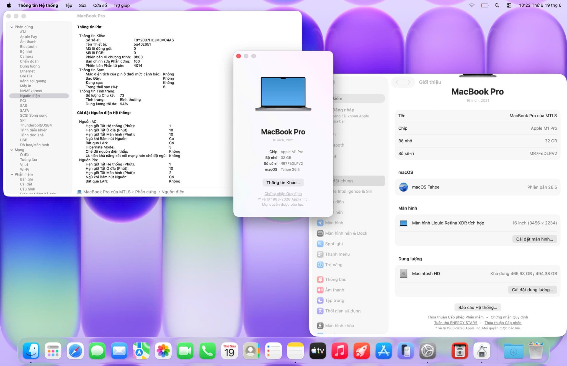The height and width of the screenshot is (366, 567).
Task: Open the Apple menu
Action: pyautogui.click(x=9, y=5)
